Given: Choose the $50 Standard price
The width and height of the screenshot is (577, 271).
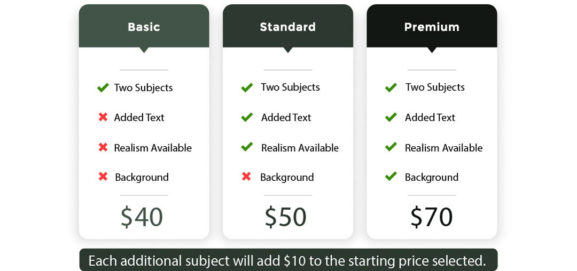Looking at the screenshot, I should 285,217.
